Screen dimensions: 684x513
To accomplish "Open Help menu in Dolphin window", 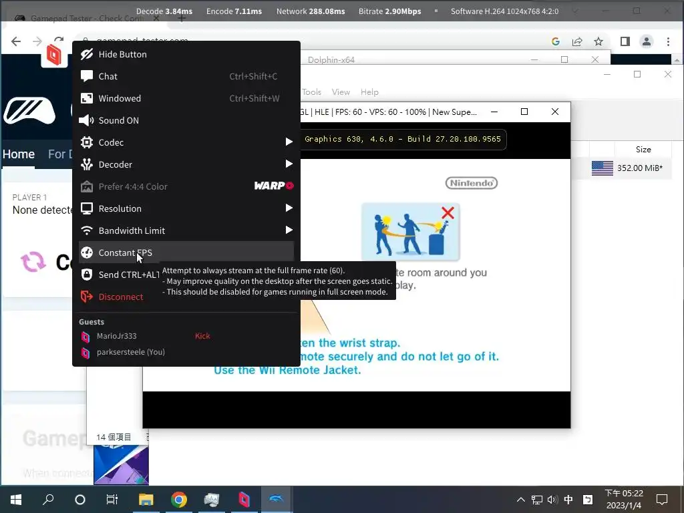I will pos(369,92).
